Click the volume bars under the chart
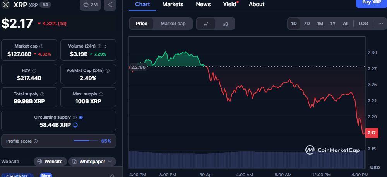The height and width of the screenshot is (177, 387). pos(247,159)
